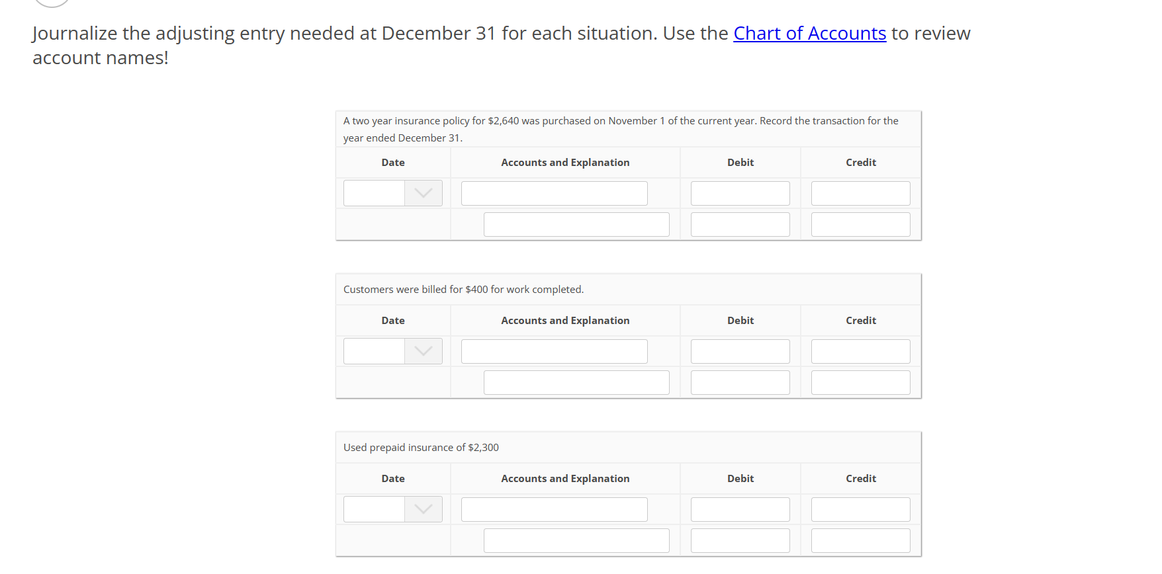Click the 'Customers were billed for $400' description text
This screenshot has height=574, width=1162.
(463, 290)
